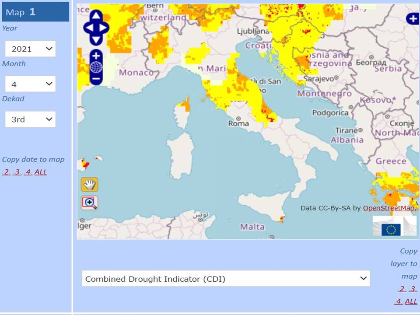Select the hand pan tool
420x315 pixels.
tap(89, 185)
